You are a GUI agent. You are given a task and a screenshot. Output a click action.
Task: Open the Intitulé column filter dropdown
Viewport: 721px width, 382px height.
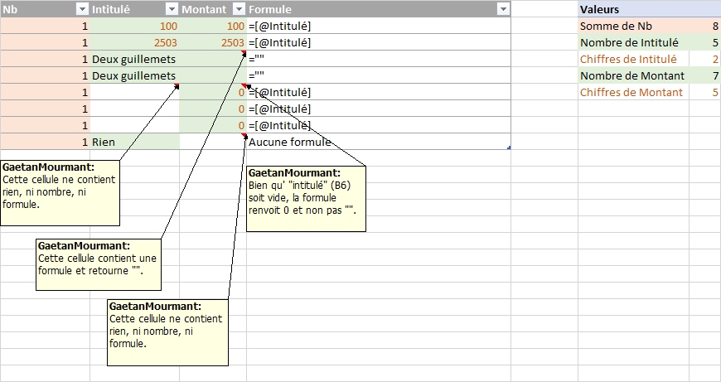[x=172, y=9]
